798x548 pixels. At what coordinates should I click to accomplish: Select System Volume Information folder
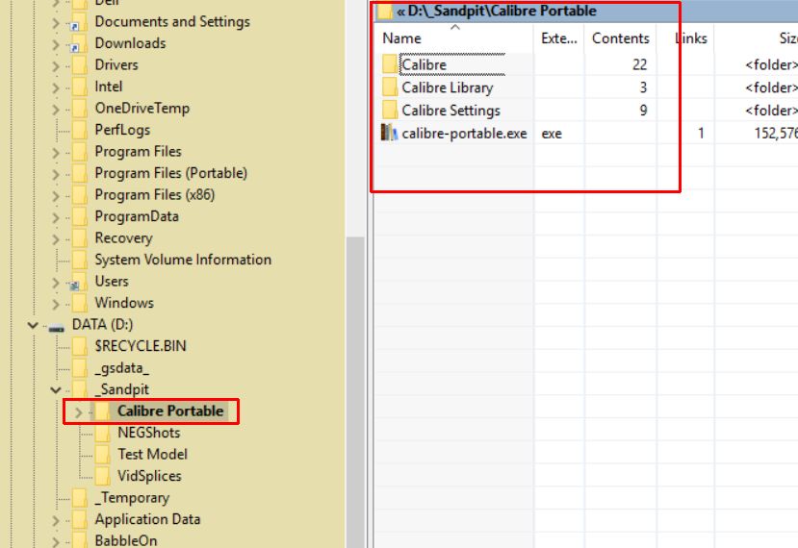tap(183, 260)
